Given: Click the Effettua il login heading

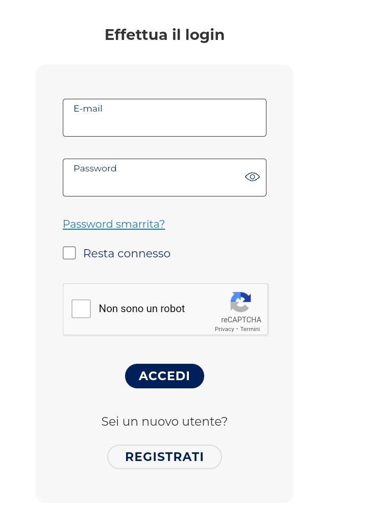Looking at the screenshot, I should pos(164,35).
